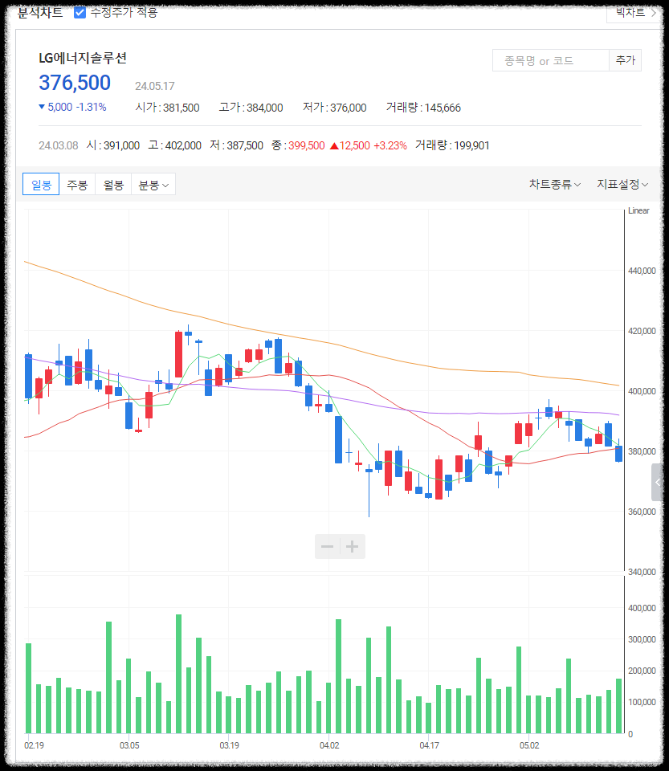The width and height of the screenshot is (669, 771).
Task: Switch to the 월봉 tab
Action: pos(113,185)
